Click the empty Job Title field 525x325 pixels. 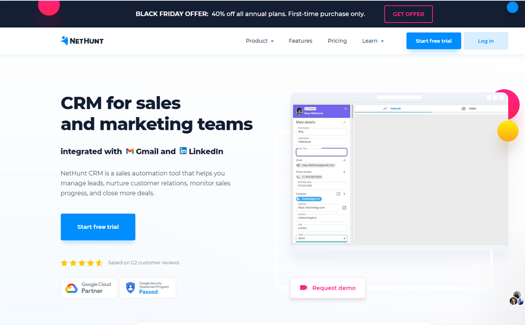pos(321,152)
